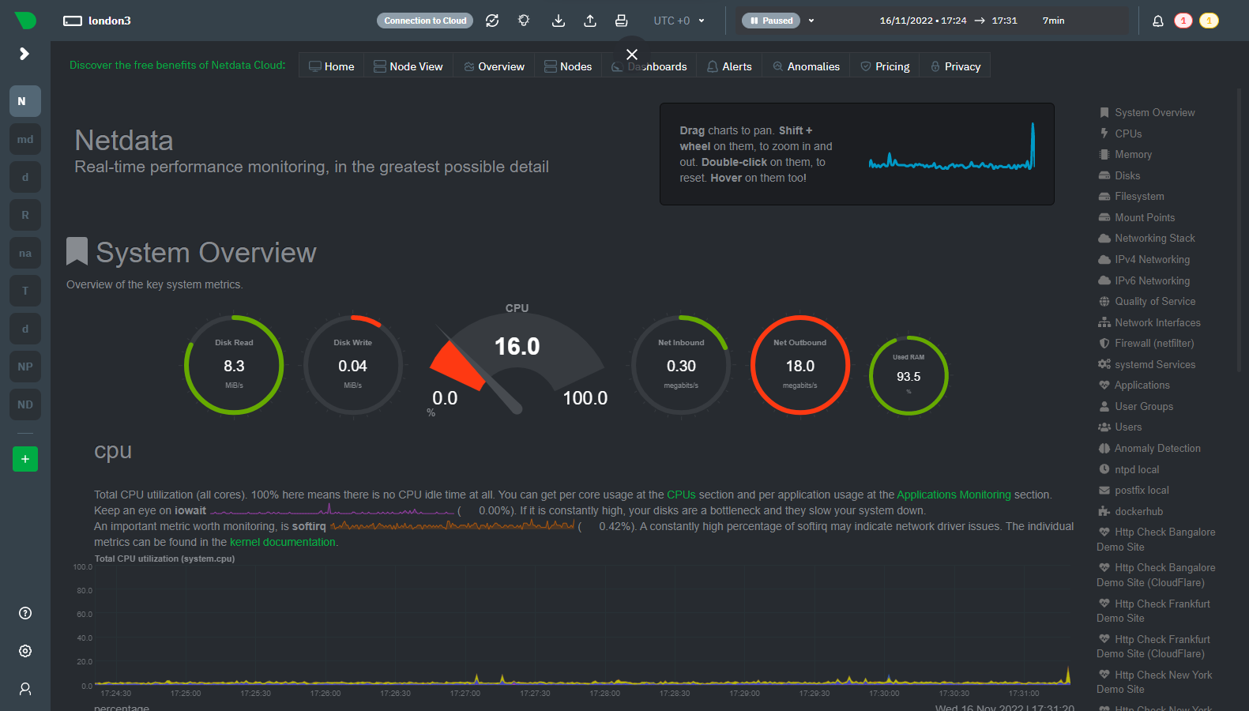Jump to CPUs section in right menu
The width and height of the screenshot is (1249, 711).
pos(1120,134)
